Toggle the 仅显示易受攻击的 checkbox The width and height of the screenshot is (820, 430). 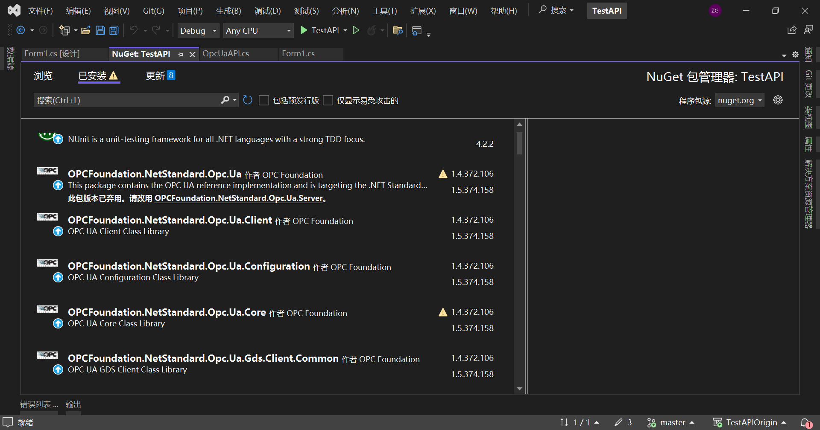coord(328,100)
